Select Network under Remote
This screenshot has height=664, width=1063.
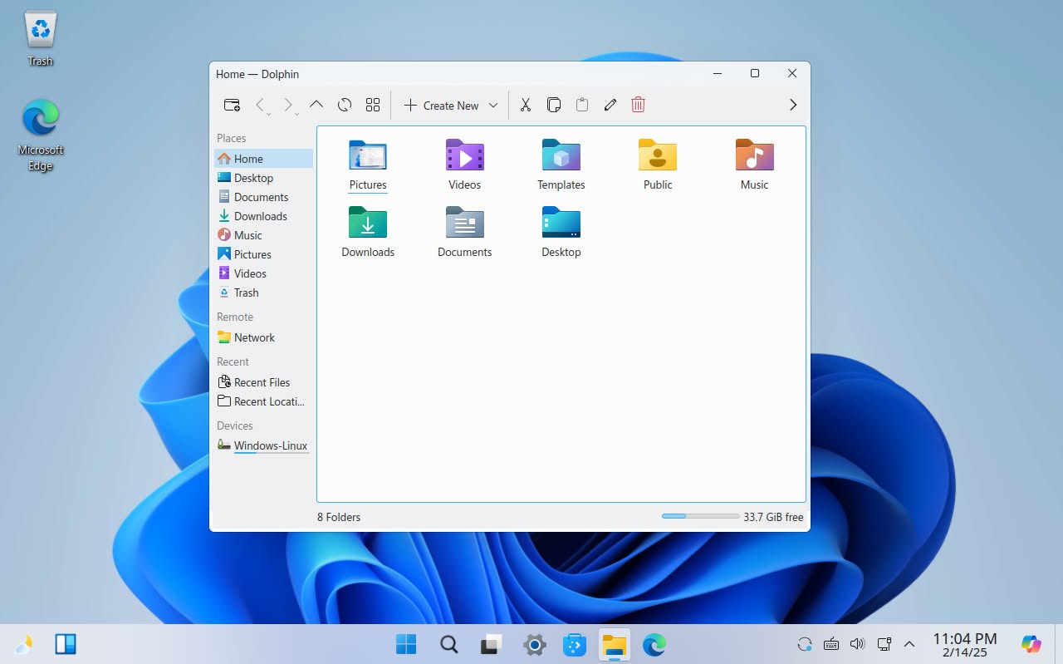[x=253, y=337]
